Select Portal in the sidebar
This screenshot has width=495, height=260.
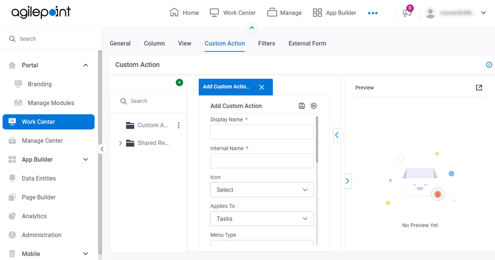[x=30, y=65]
